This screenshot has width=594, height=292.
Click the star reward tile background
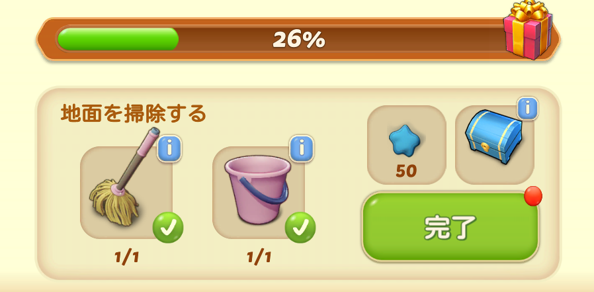[x=407, y=145]
